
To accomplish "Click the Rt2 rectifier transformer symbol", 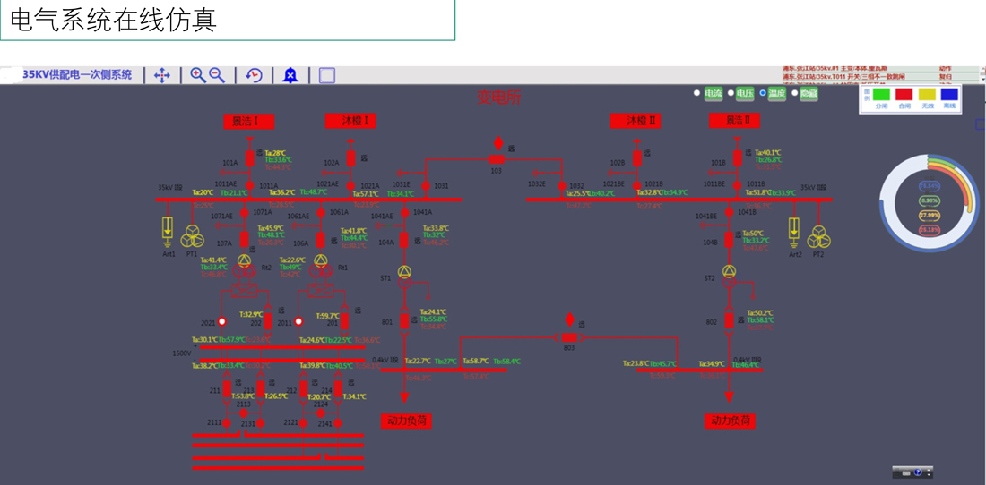I will (x=244, y=266).
